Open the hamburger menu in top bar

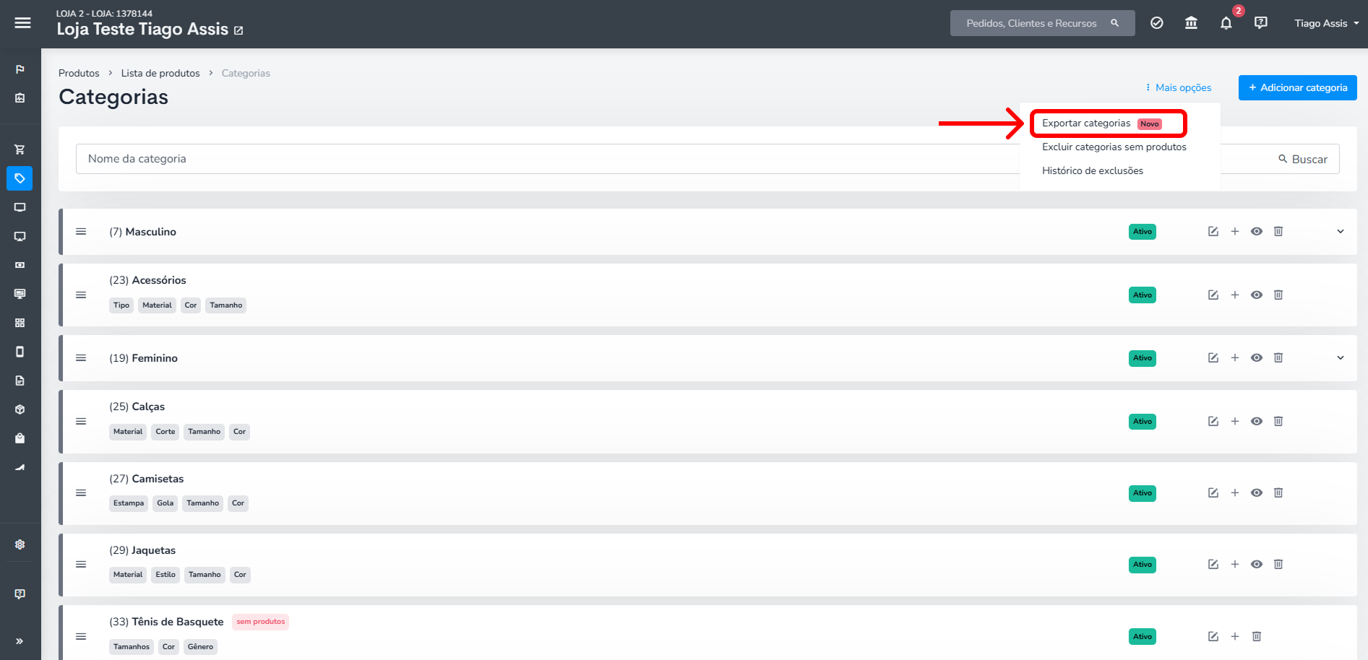coord(22,23)
